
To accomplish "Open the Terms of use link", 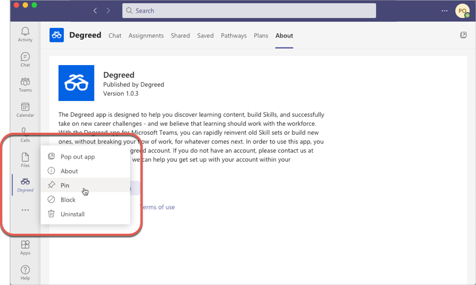I will coord(157,207).
